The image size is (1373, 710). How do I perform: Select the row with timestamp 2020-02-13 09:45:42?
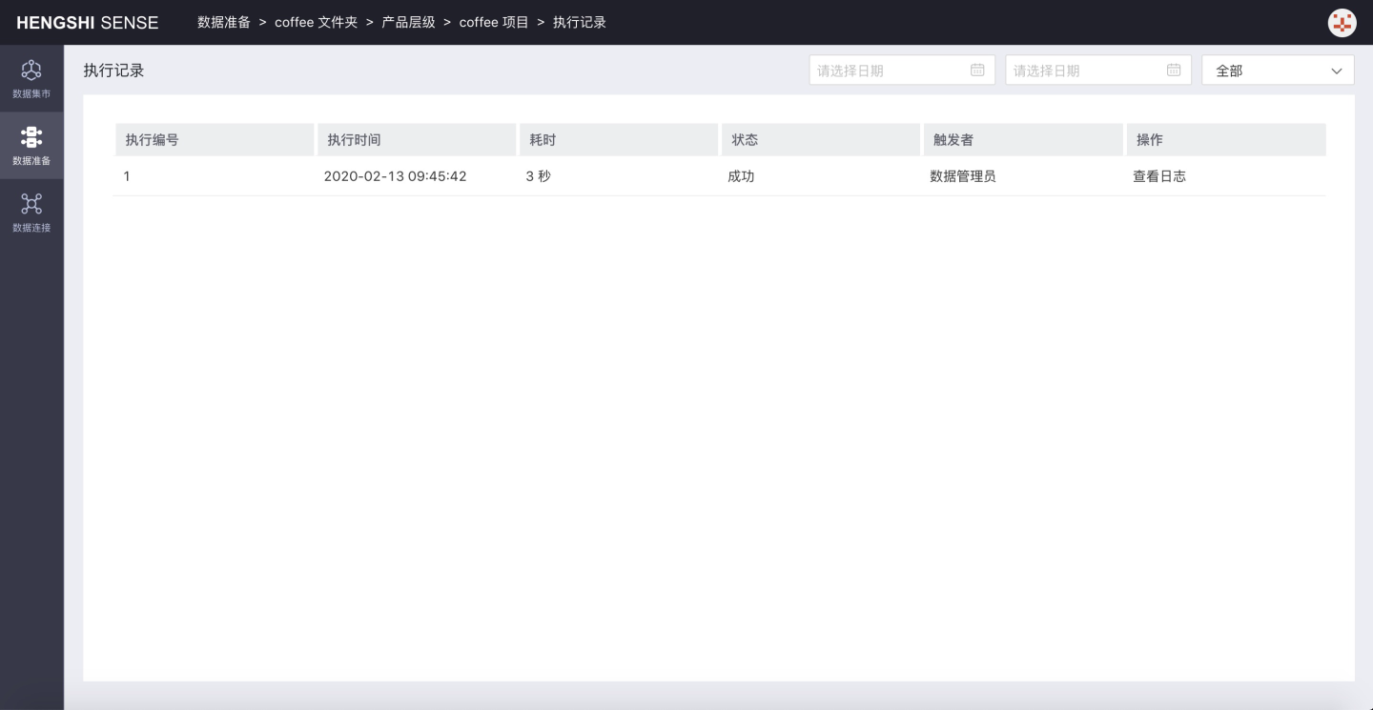pos(395,176)
